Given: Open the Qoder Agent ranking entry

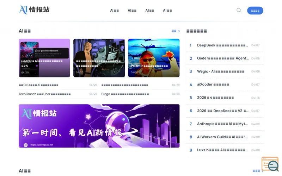Looking at the screenshot, I should [225, 58].
